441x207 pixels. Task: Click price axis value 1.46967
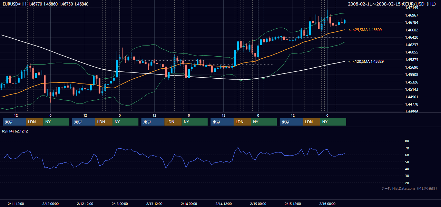412,15
